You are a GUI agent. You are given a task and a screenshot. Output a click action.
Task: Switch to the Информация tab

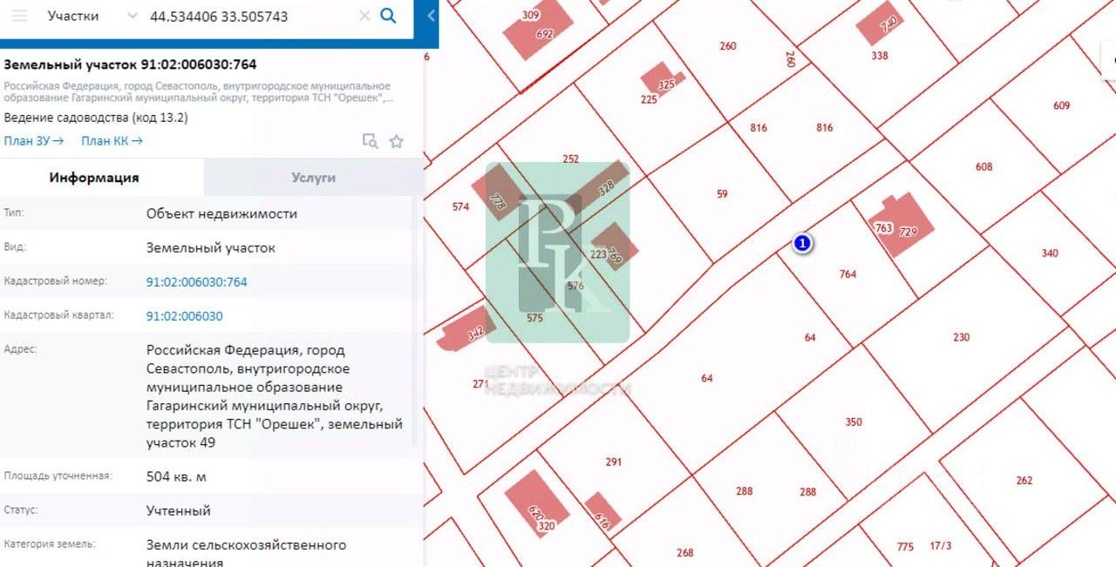[x=94, y=178]
